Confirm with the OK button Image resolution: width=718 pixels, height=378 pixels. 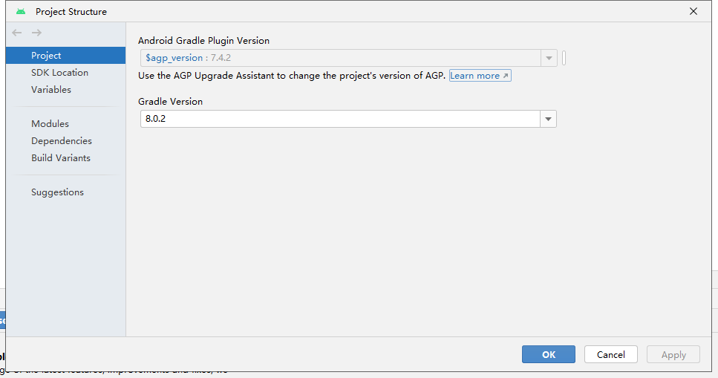548,354
